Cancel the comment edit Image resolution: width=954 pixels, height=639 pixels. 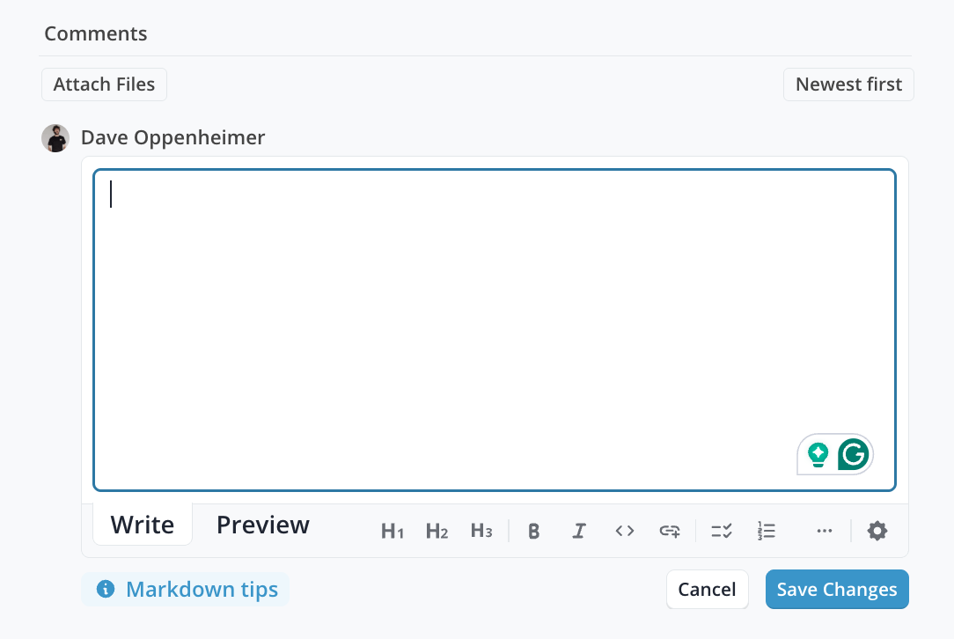click(x=707, y=590)
